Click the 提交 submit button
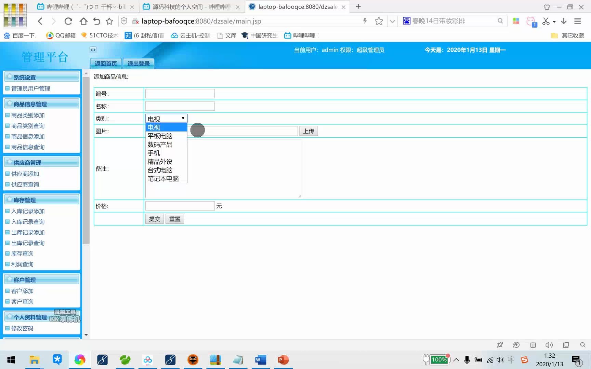 [154, 219]
